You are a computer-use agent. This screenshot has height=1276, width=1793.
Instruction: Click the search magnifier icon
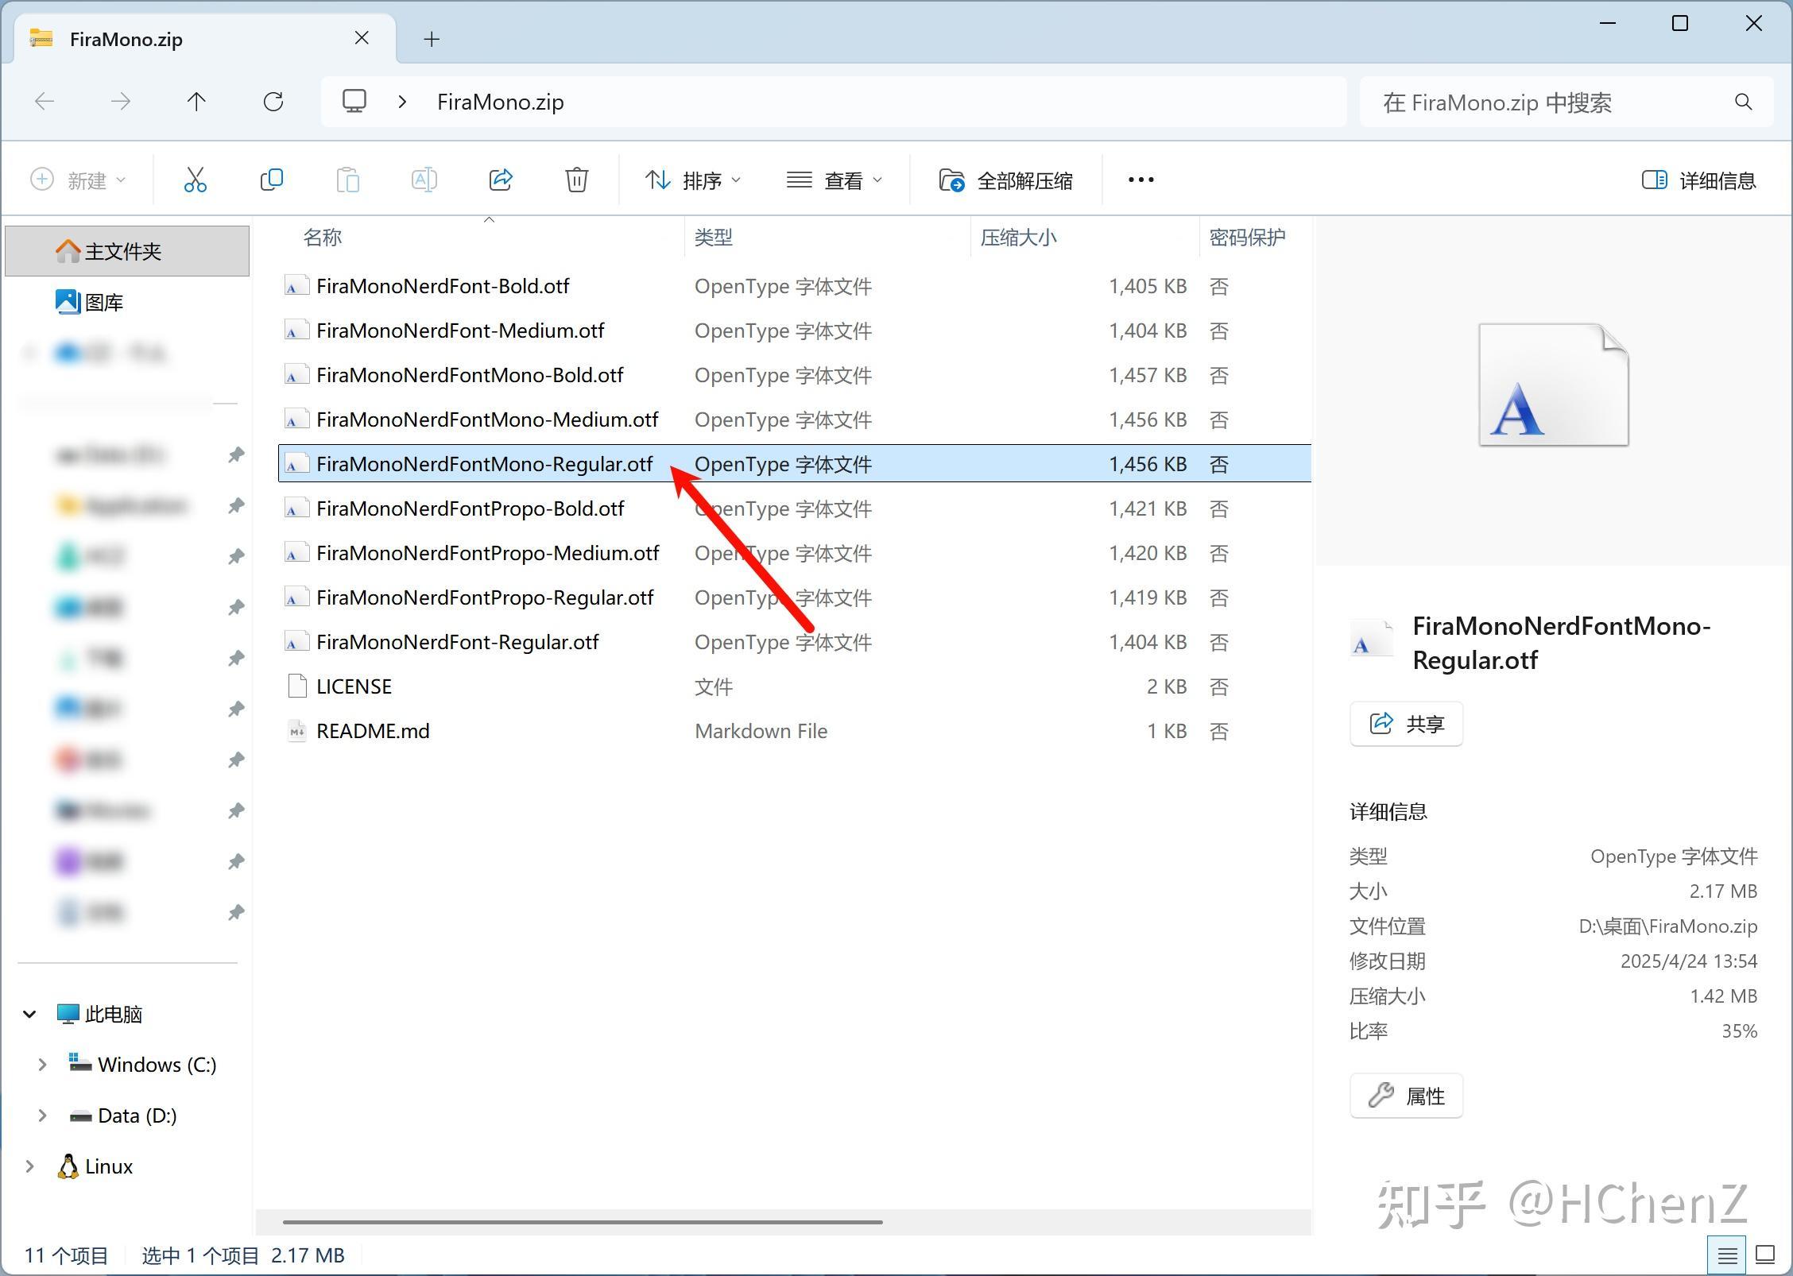pos(1743,102)
